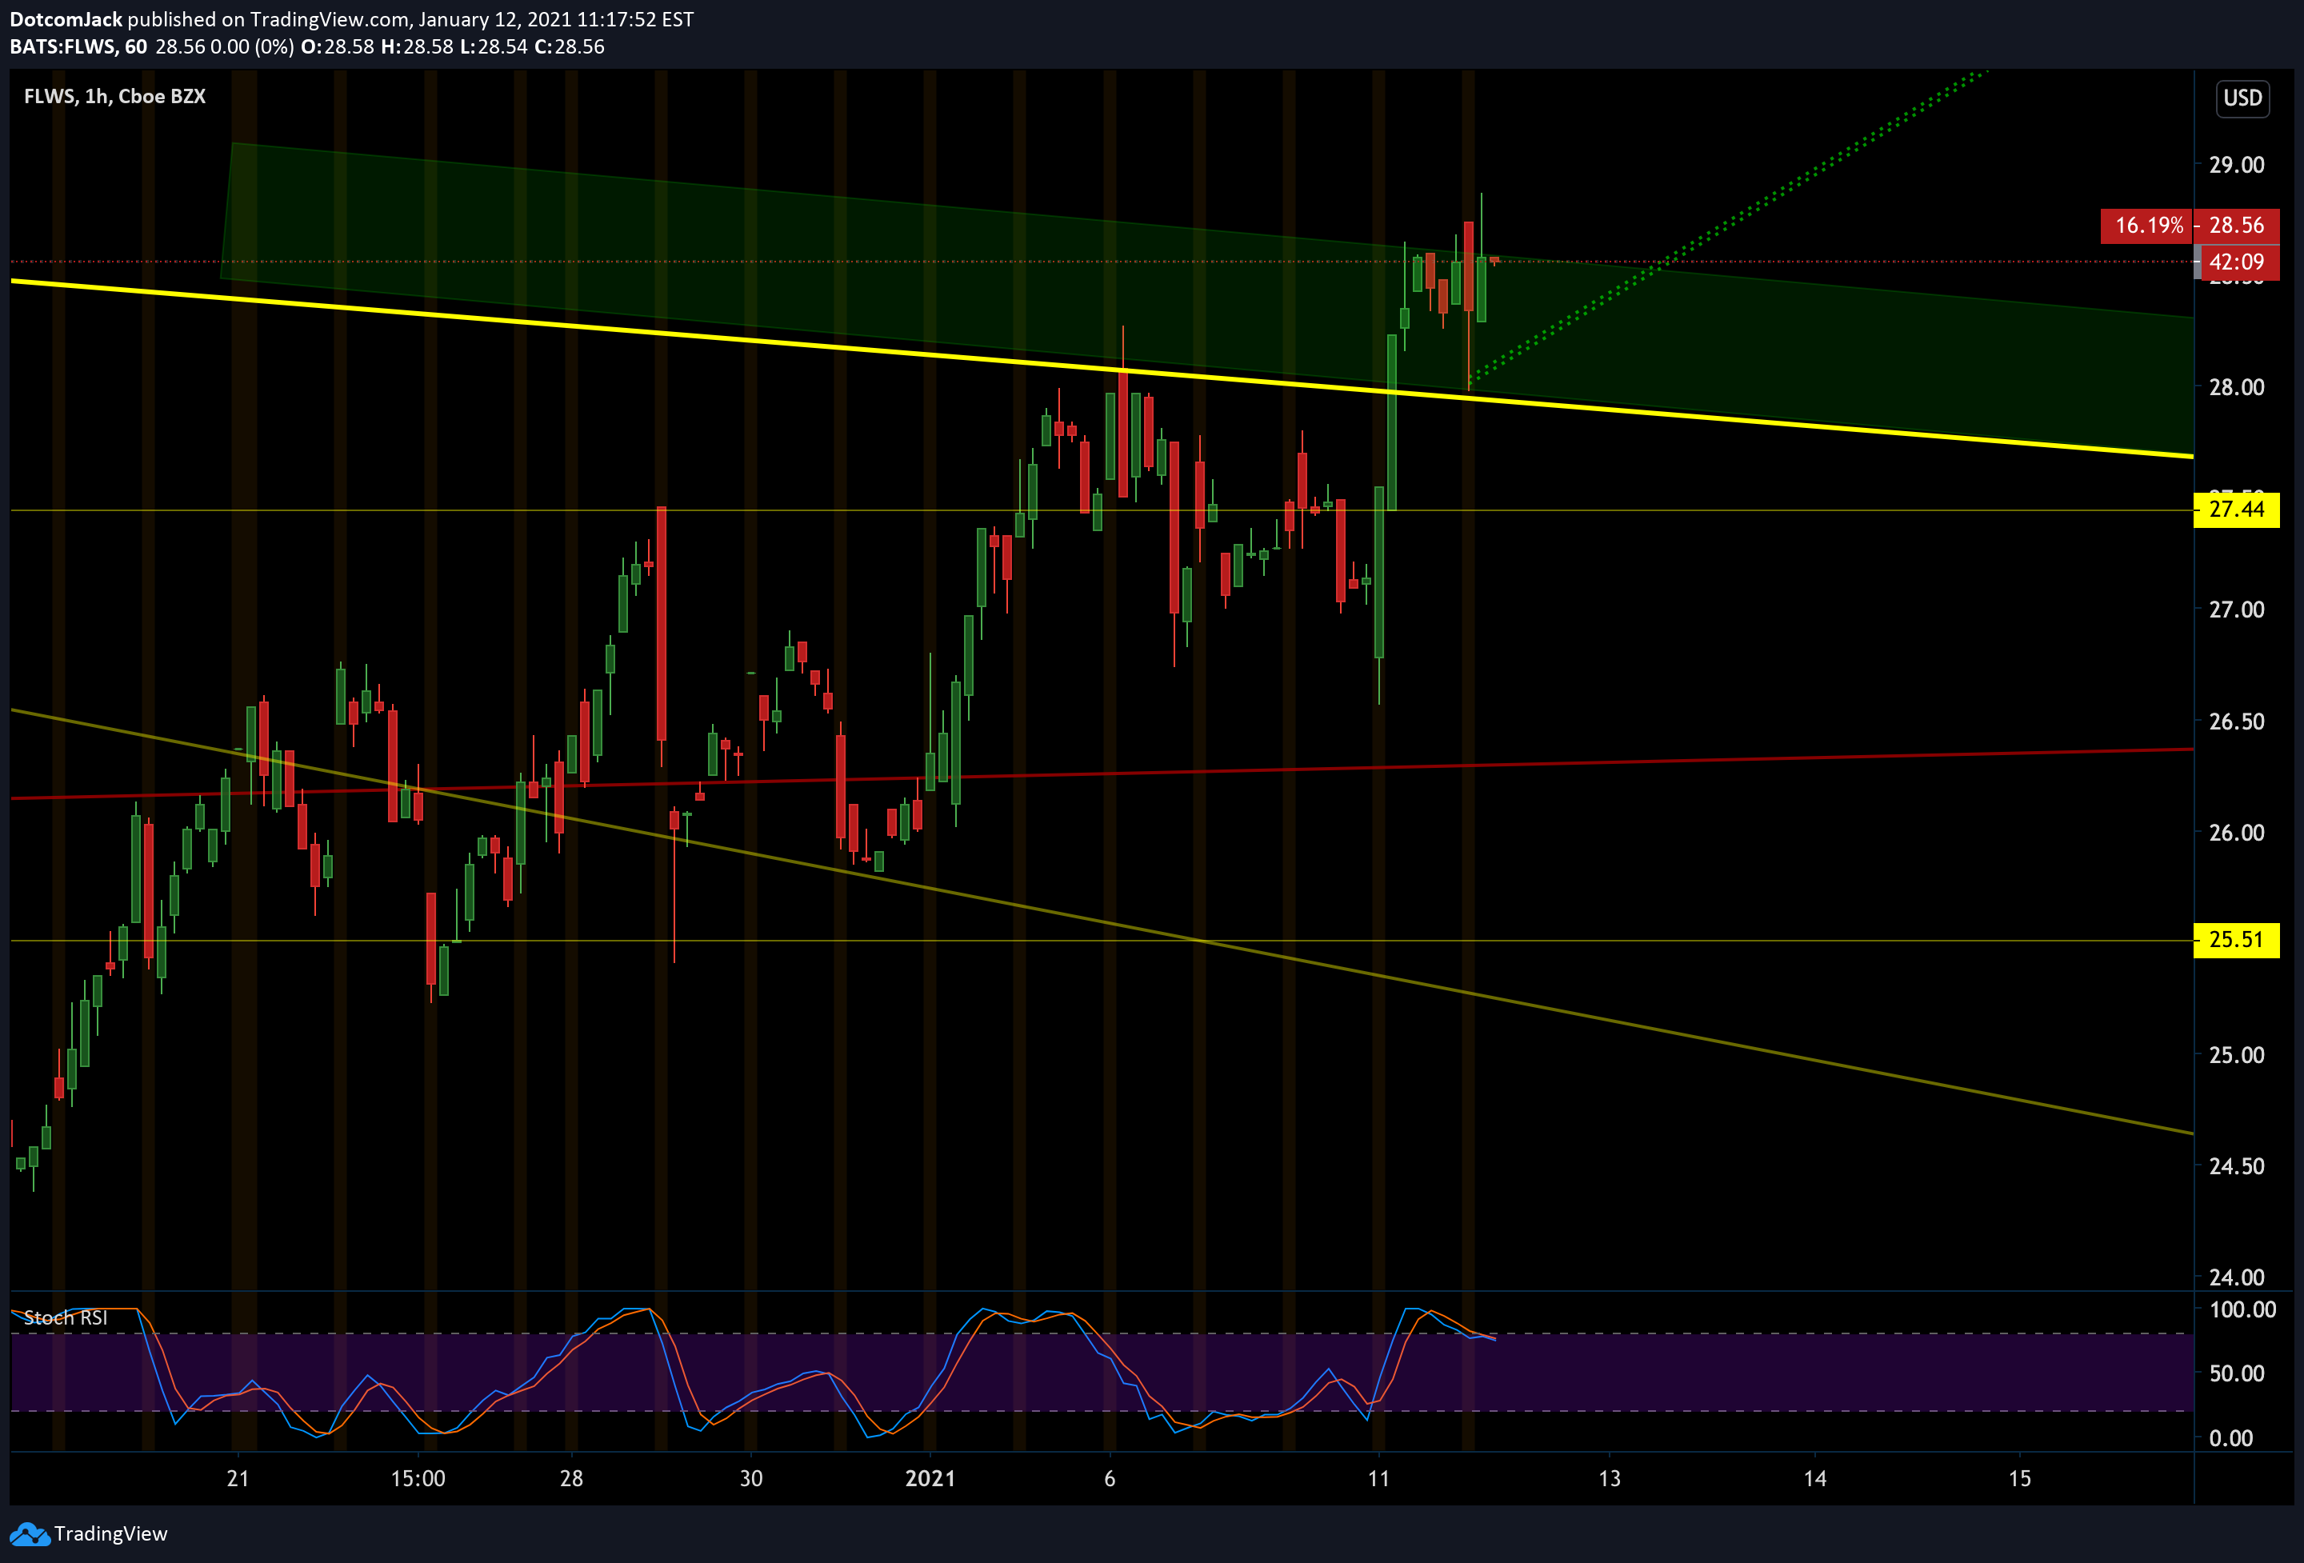Click the 24.00 price axis value
The image size is (2304, 1563).
coord(2237,1277)
